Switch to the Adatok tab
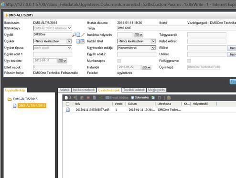Viewport: 236px width, 178px height. click(x=64, y=90)
